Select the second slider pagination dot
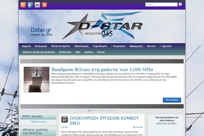Image resolution: width=204 pixels, height=136 pixels. pos(92,111)
